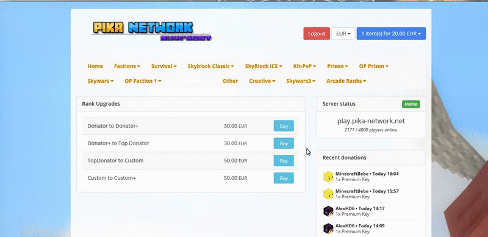The image size is (488, 237).
Task: Click AlexHD6's avatar at Today 14:17
Action: [328, 211]
